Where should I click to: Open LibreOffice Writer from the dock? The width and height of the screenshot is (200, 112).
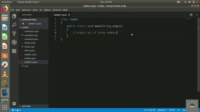5,27
